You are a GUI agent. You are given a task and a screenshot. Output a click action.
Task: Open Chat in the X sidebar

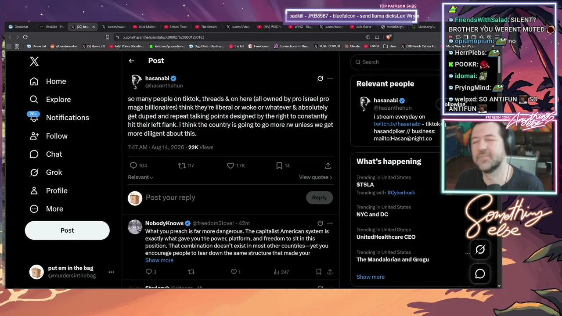click(x=46, y=154)
